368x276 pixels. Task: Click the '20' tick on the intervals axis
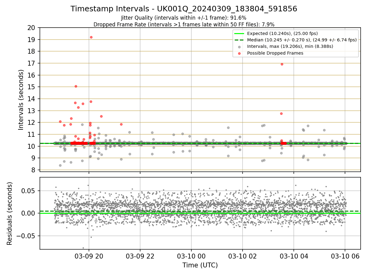32,28
